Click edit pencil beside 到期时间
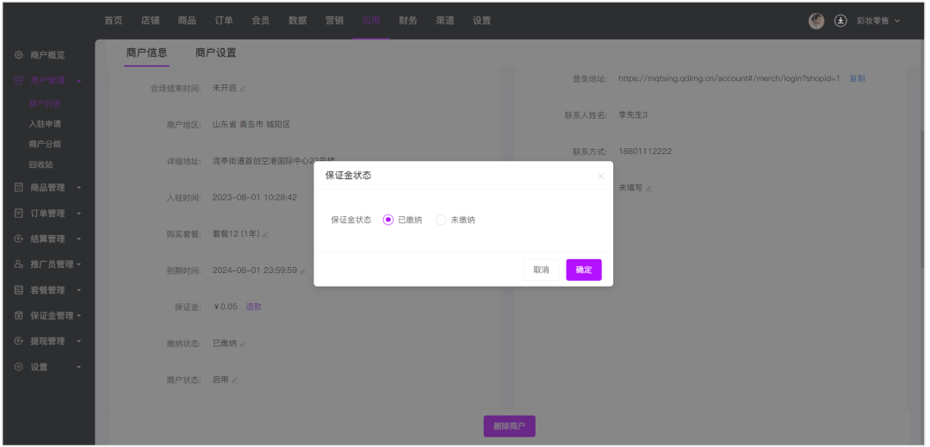The width and height of the screenshot is (930, 447). (303, 271)
